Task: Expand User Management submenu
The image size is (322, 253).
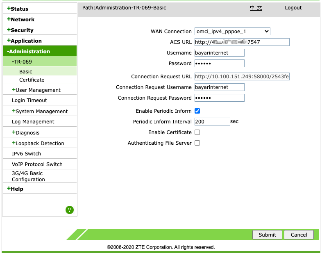Action: tap(38, 90)
